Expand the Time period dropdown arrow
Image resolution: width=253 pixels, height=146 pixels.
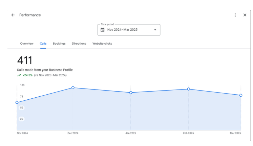click(155, 30)
